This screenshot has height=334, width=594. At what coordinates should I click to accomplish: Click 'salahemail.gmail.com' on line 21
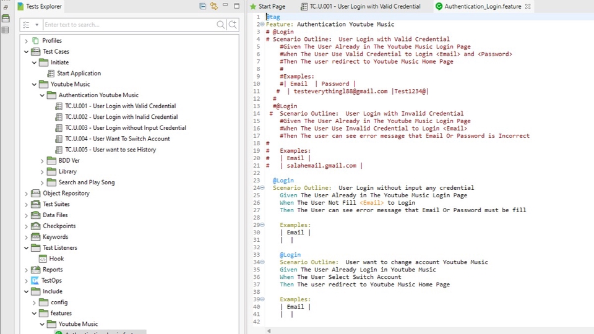(x=321, y=166)
